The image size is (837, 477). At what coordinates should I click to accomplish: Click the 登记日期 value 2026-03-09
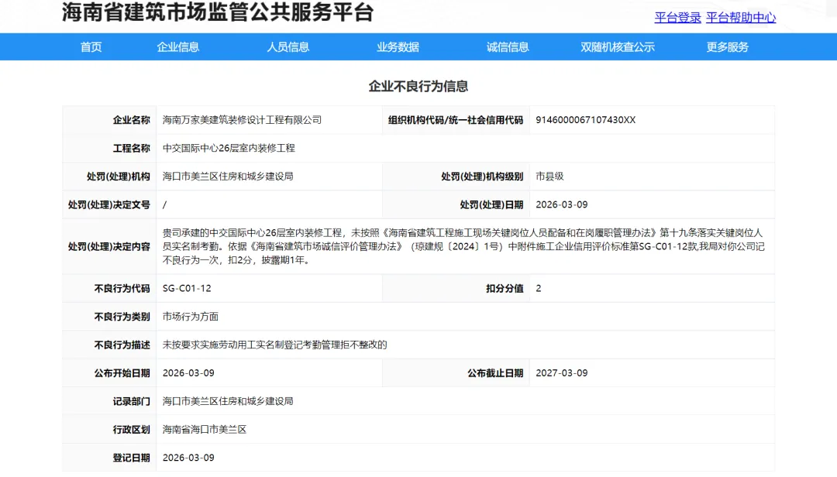(188, 458)
